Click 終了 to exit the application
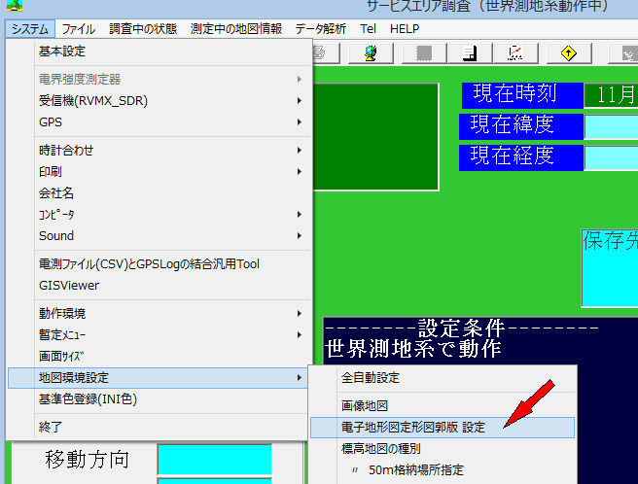The width and height of the screenshot is (638, 484). [x=51, y=427]
